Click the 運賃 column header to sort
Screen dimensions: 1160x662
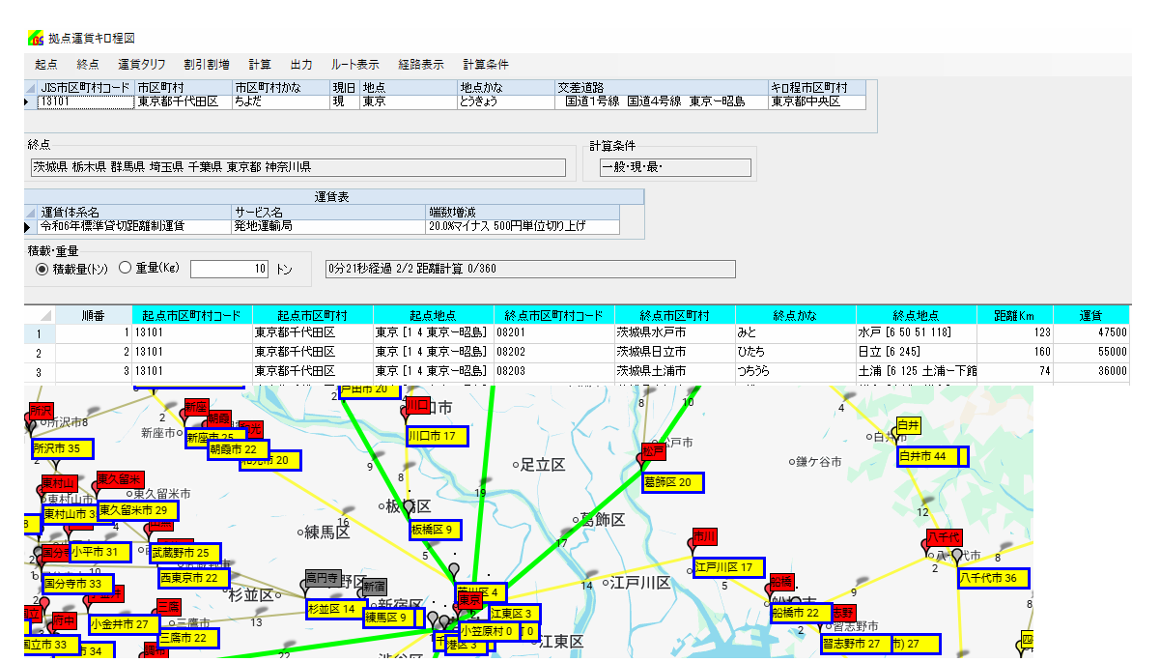(1090, 315)
